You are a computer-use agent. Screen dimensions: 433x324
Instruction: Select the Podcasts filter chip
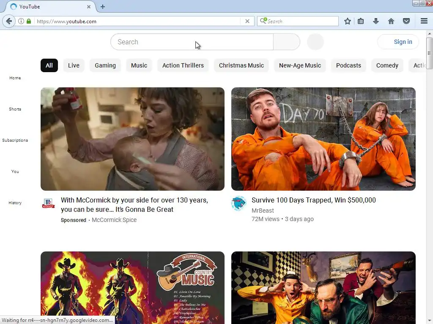click(348, 65)
